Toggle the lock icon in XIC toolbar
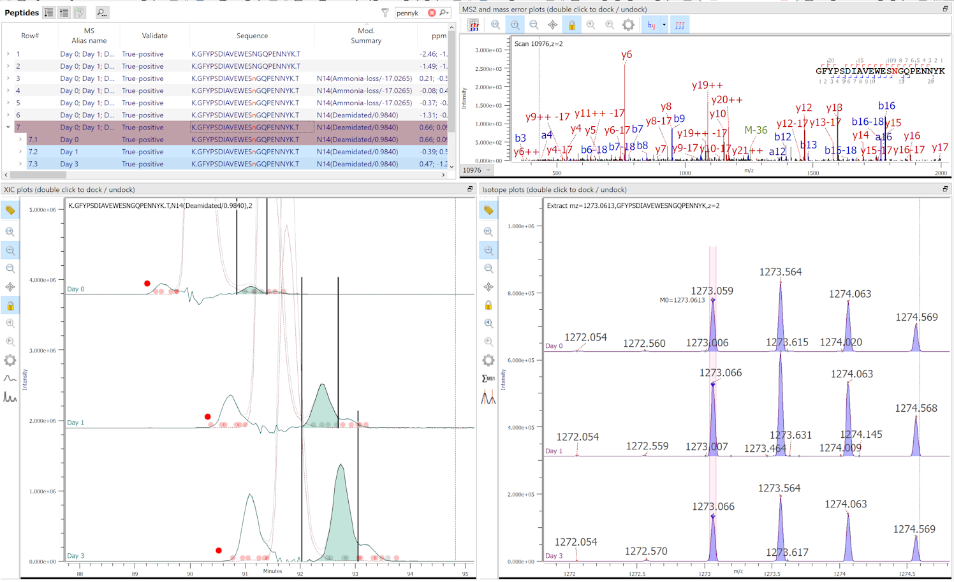This screenshot has height=582, width=954. [10, 306]
